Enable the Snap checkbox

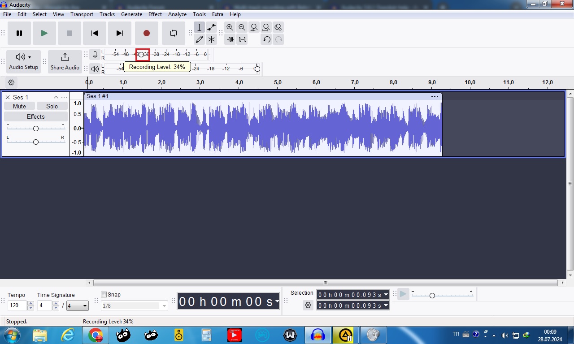104,295
